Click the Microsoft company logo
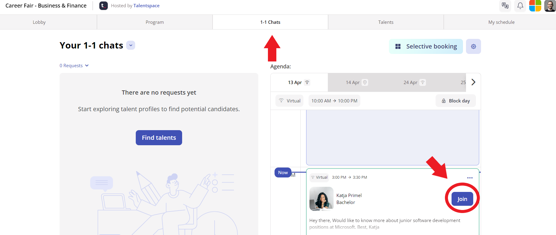 click(535, 6)
